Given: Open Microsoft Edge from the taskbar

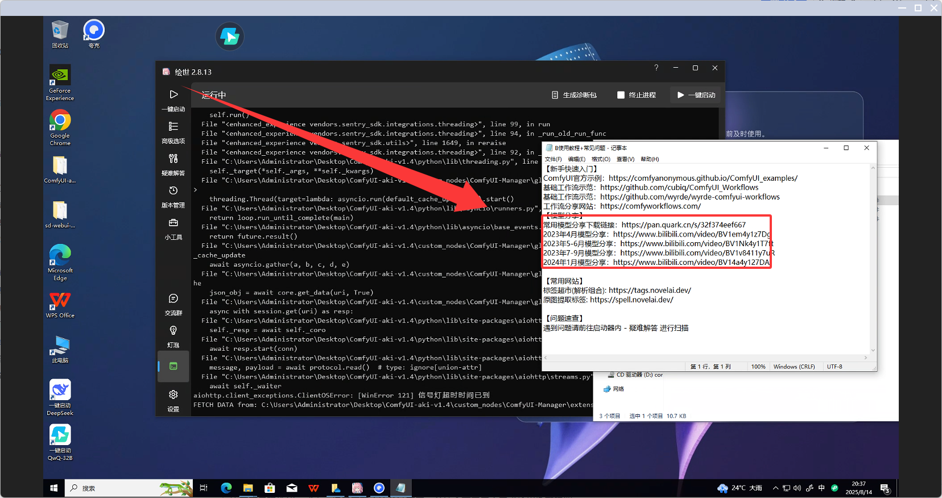Looking at the screenshot, I should pos(226,488).
